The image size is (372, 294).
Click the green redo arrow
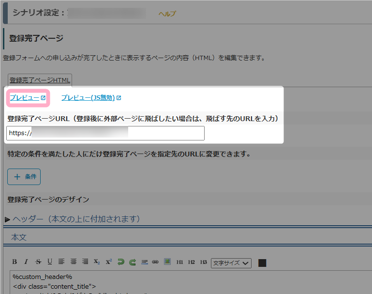133,262
